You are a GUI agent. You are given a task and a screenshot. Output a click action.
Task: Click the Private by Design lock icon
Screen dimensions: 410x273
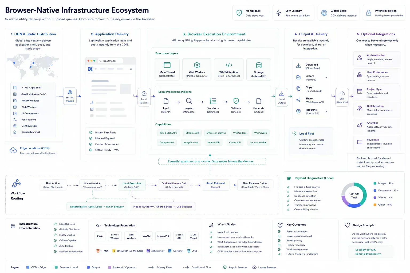[x=369, y=13]
